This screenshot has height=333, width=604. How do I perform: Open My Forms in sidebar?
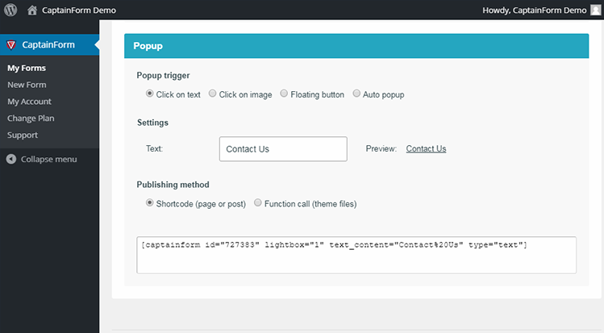(27, 69)
